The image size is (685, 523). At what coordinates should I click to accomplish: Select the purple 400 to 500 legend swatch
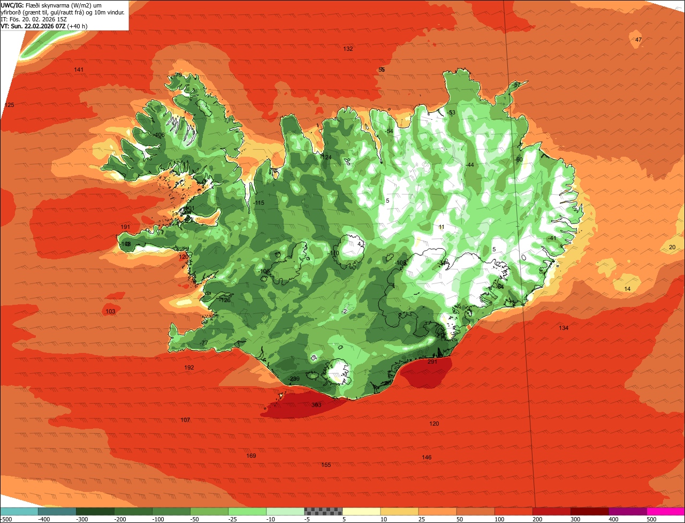pos(627,511)
